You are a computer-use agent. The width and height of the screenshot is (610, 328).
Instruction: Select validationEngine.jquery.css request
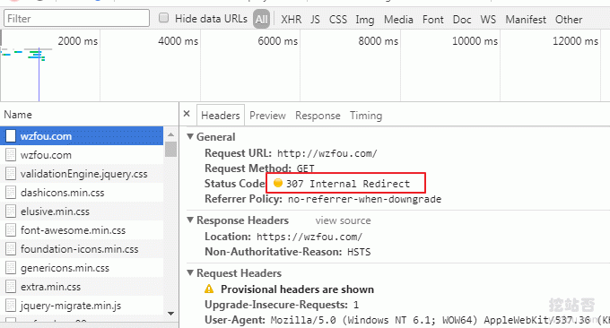82,174
